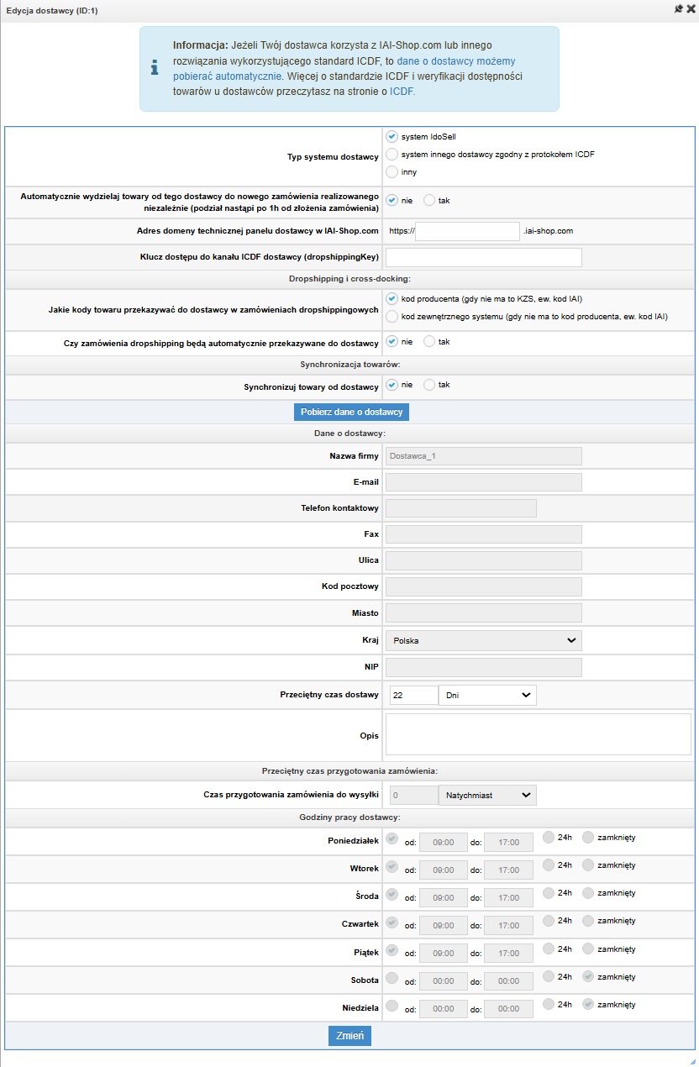Screen dimensions: 699x1067
Task: Mark Poniedziałek as zamknięty
Action: (588, 837)
